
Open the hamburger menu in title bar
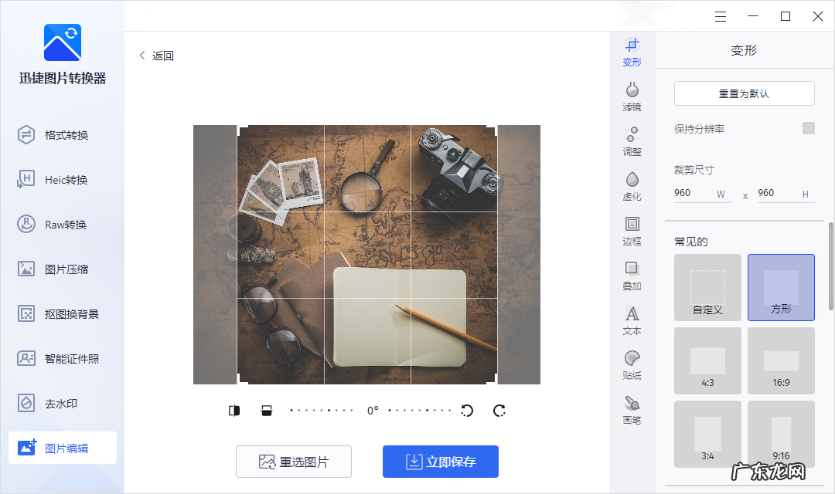click(721, 16)
